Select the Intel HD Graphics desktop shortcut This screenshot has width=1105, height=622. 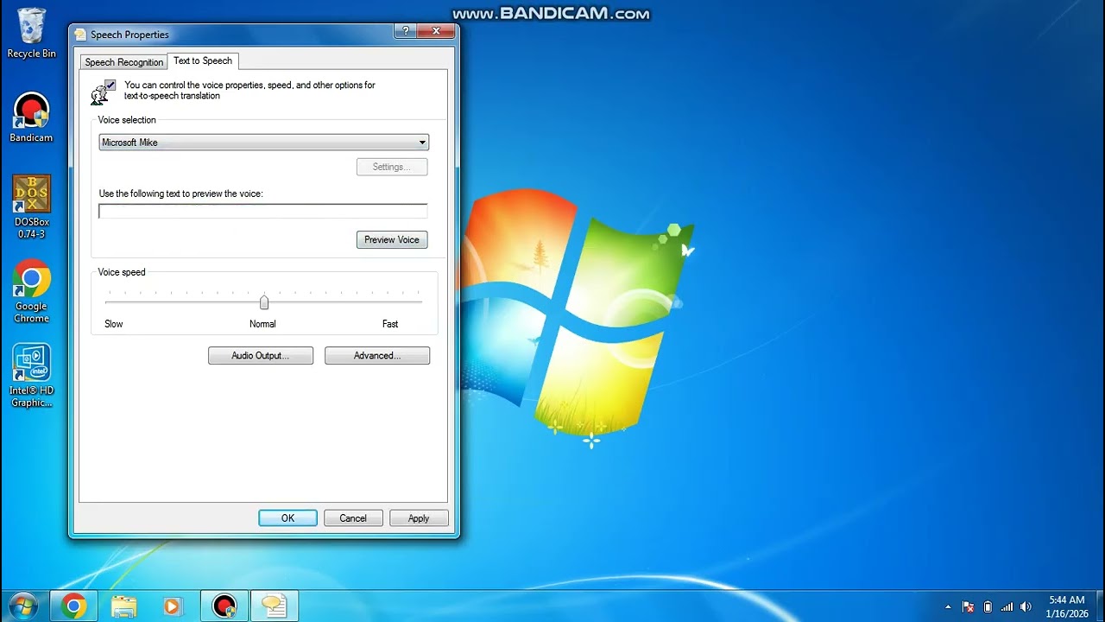click(31, 376)
